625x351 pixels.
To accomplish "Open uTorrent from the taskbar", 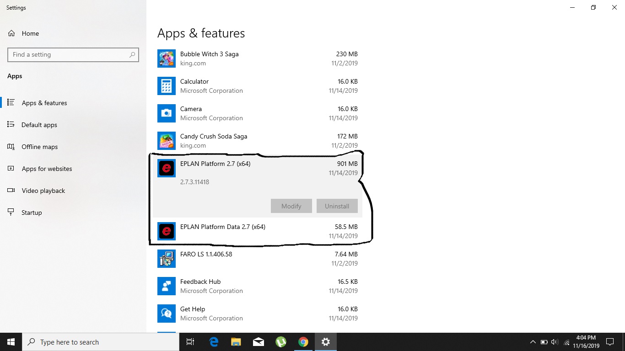I will [x=280, y=342].
